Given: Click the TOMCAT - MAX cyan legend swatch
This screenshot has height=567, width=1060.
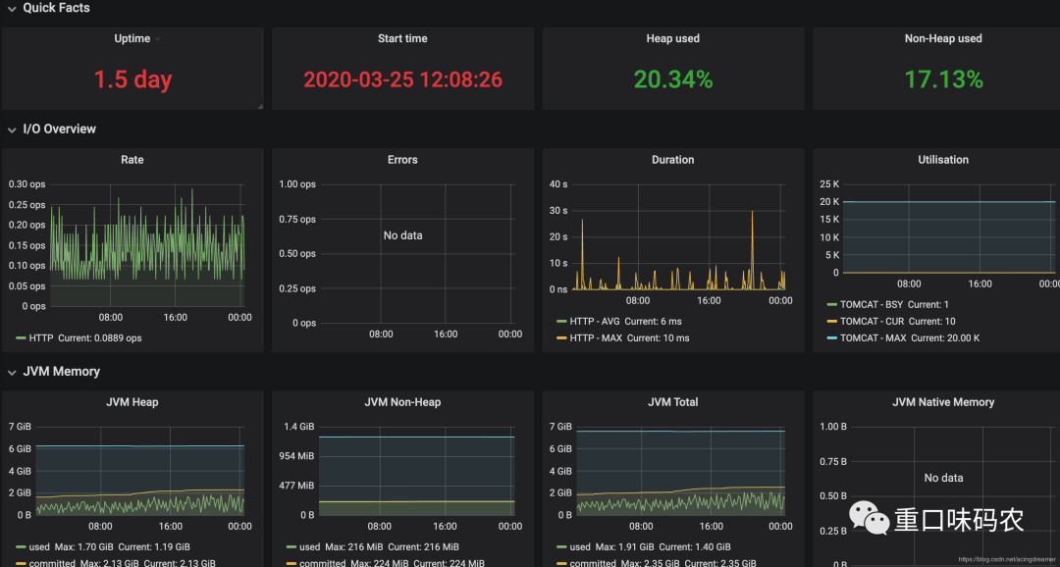Looking at the screenshot, I should pos(831,337).
